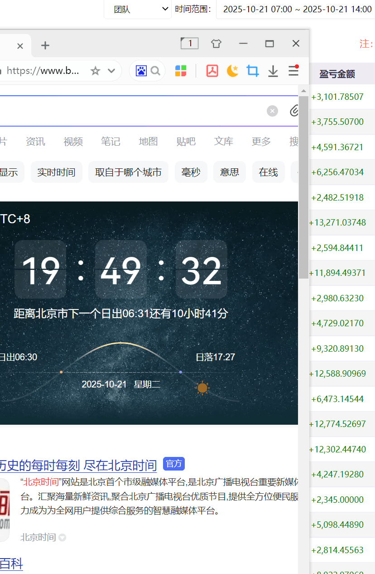The width and height of the screenshot is (375, 574).
Task: Switch to the 地图 tab
Action: point(148,142)
